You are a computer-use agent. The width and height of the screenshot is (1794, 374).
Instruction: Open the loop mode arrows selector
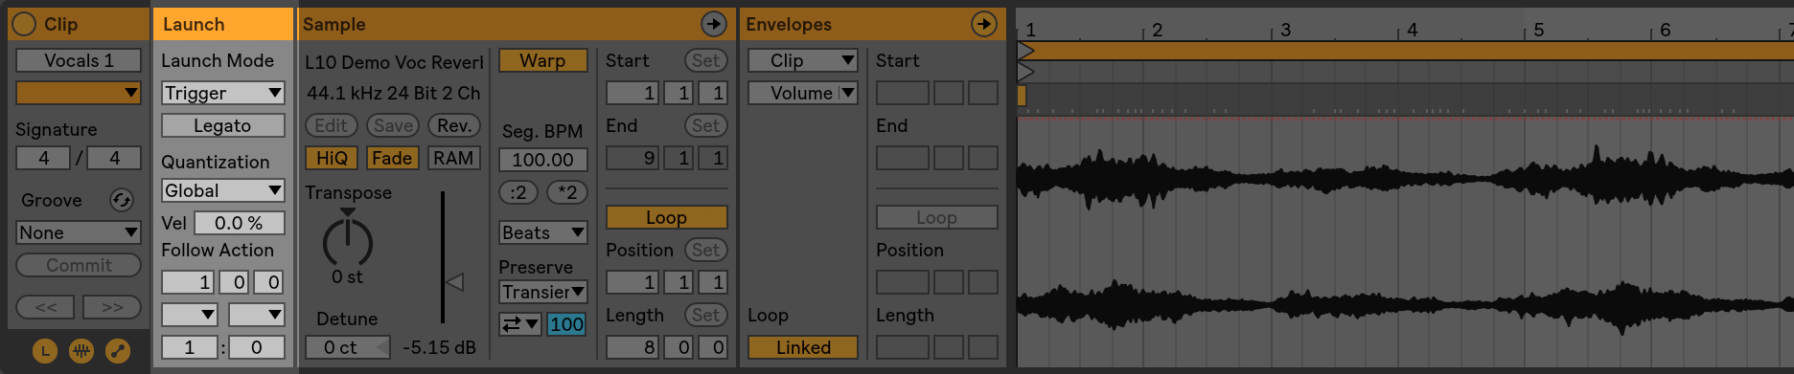click(x=520, y=324)
